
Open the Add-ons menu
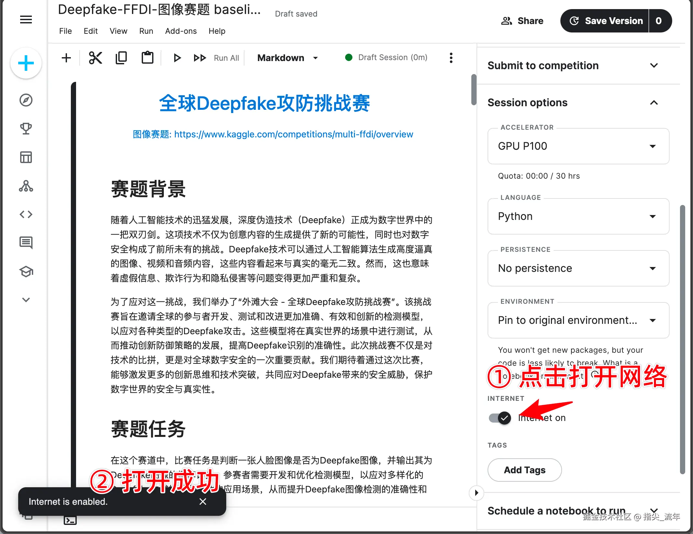181,31
